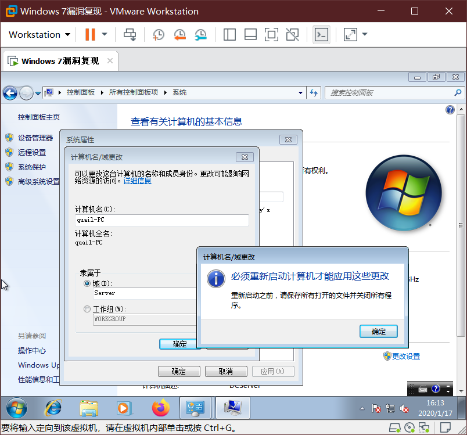The height and width of the screenshot is (435, 467).
Task: Open Control Panel help icon
Action: point(450,110)
